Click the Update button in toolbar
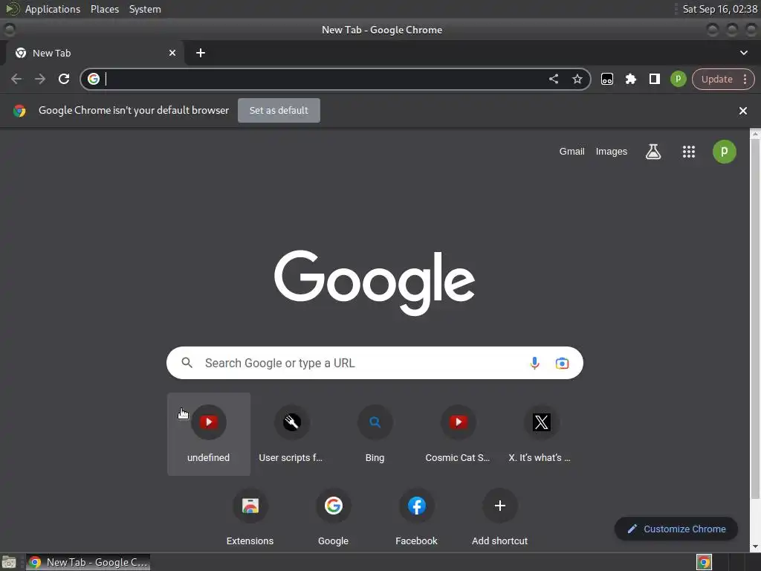Screen dimensions: 761x571 point(716,79)
